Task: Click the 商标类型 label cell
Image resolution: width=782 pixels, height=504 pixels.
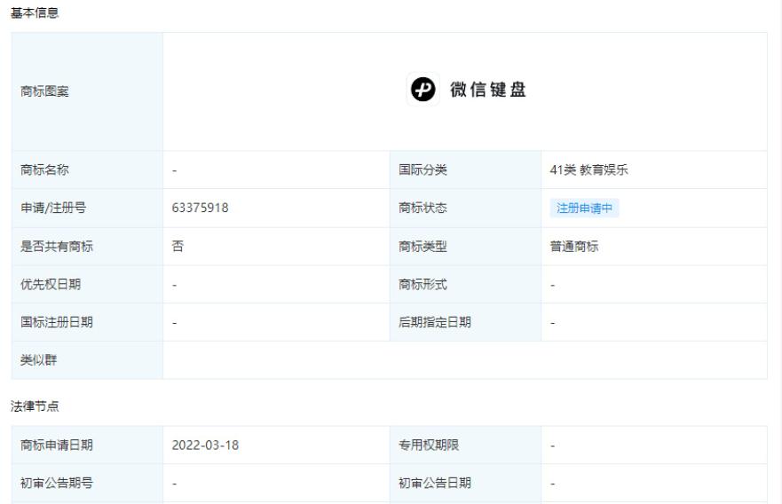Action: point(465,247)
